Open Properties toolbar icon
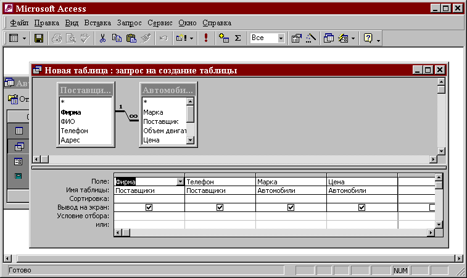467x278 pixels. point(296,38)
